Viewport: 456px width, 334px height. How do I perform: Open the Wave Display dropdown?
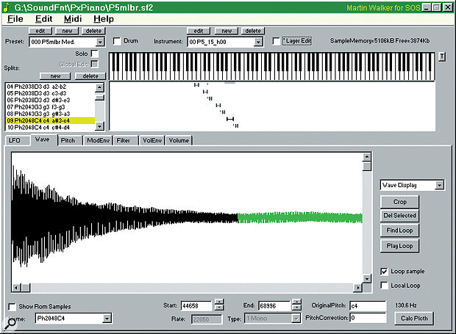(x=438, y=186)
